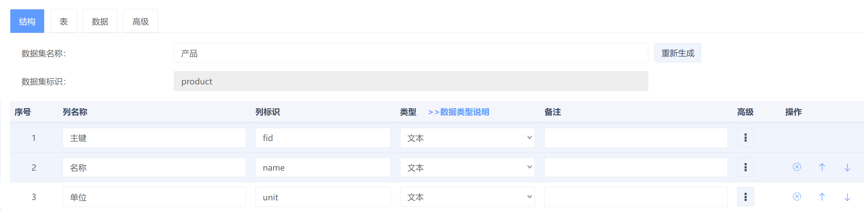The width and height of the screenshot is (864, 210).
Task: Delete the unit column row
Action: coord(797,196)
